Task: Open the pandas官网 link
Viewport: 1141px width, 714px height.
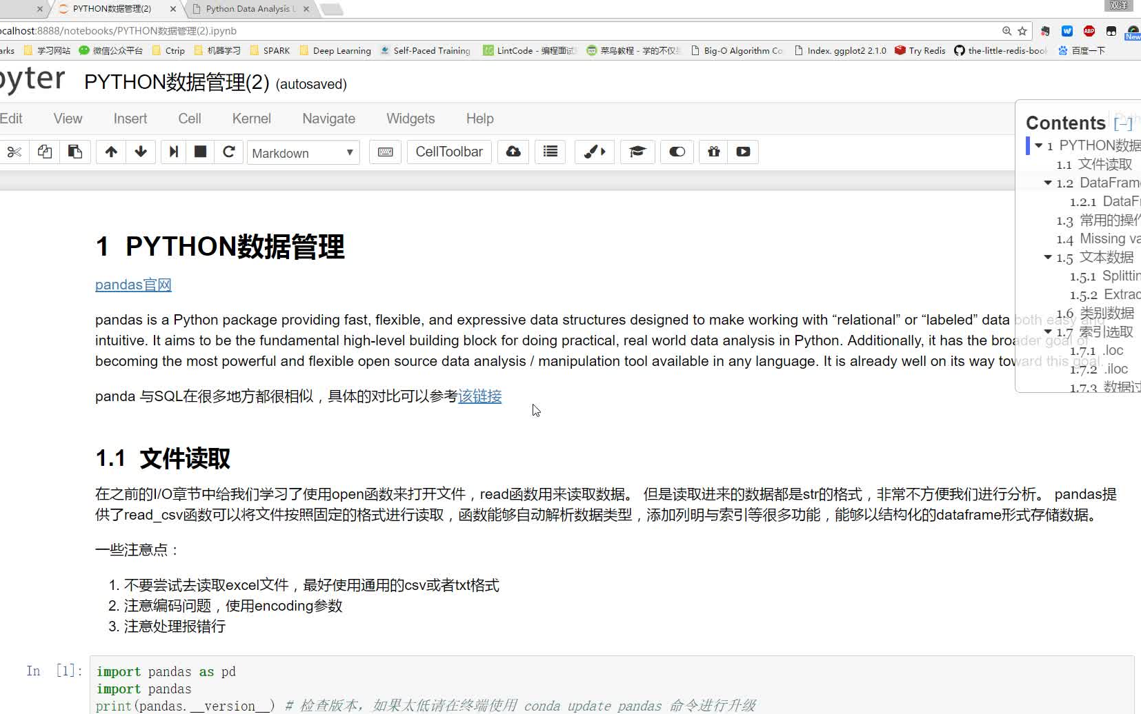Action: 133,285
